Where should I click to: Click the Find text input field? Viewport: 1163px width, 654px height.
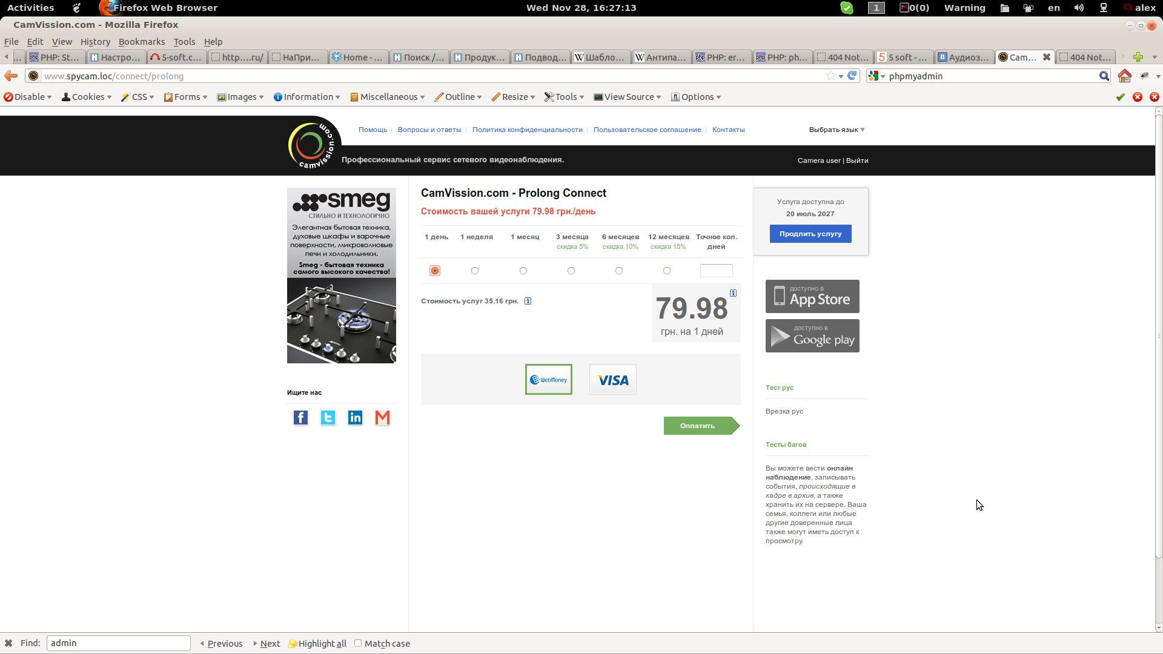[x=119, y=643]
